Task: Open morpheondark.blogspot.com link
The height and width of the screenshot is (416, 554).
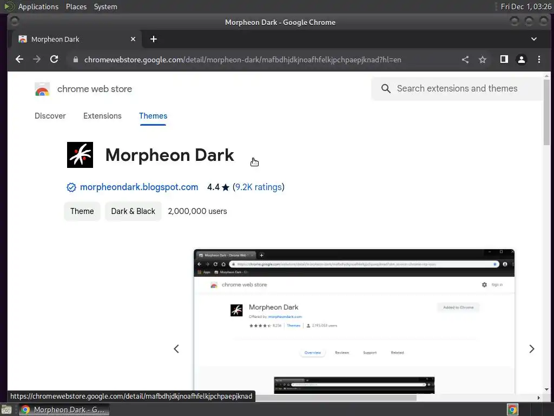Action: (139, 187)
